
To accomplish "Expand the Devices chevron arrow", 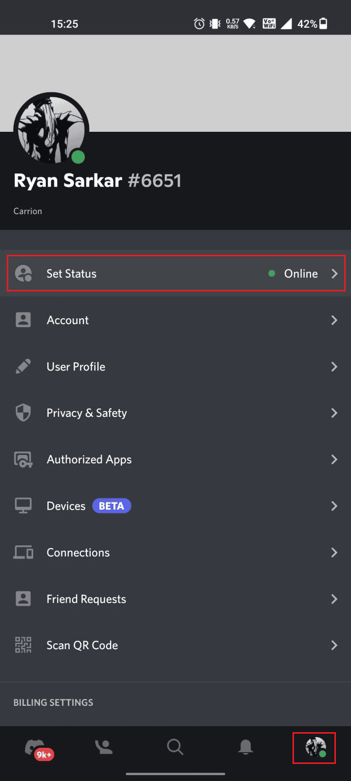I will [334, 506].
